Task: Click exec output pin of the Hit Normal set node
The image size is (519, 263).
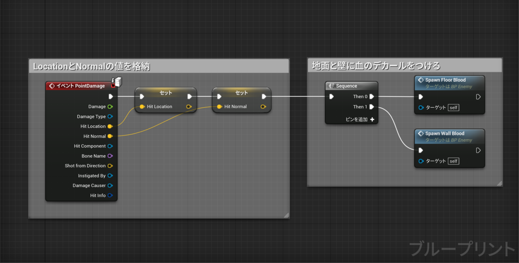Action: click(x=264, y=96)
